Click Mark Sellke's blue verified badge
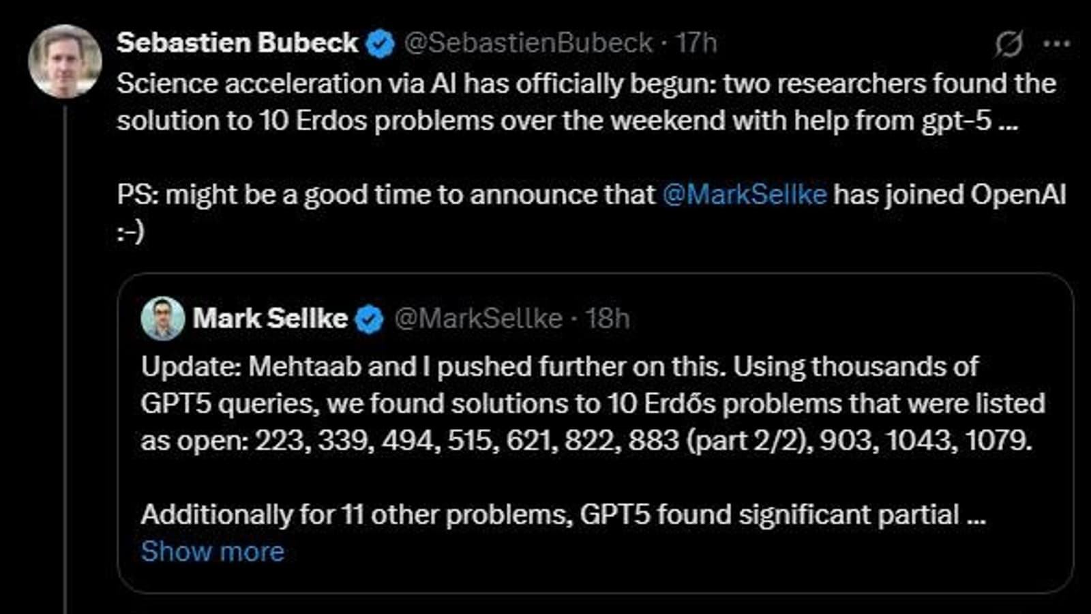 click(370, 319)
